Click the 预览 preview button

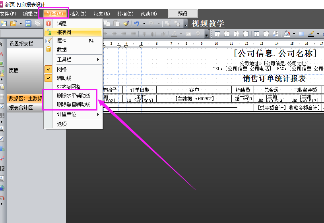[x=183, y=13]
